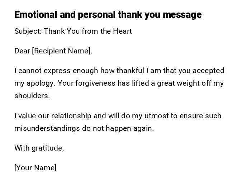Screen dimensions: 251x190
Task: Click the word "misunderstandings" in the letter
Action: click(47, 129)
